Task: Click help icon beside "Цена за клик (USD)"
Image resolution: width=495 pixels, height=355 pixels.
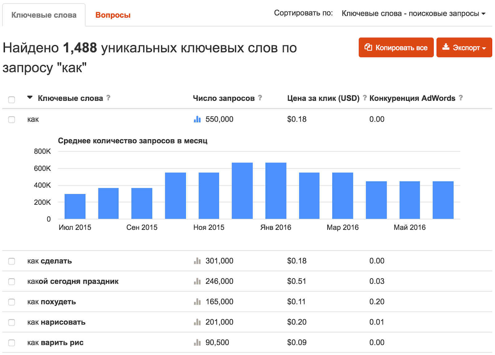Action: (x=365, y=98)
